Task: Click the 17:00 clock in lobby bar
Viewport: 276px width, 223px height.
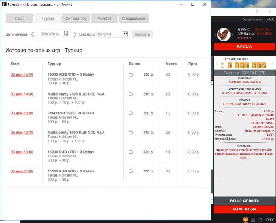Action: click(270, 220)
